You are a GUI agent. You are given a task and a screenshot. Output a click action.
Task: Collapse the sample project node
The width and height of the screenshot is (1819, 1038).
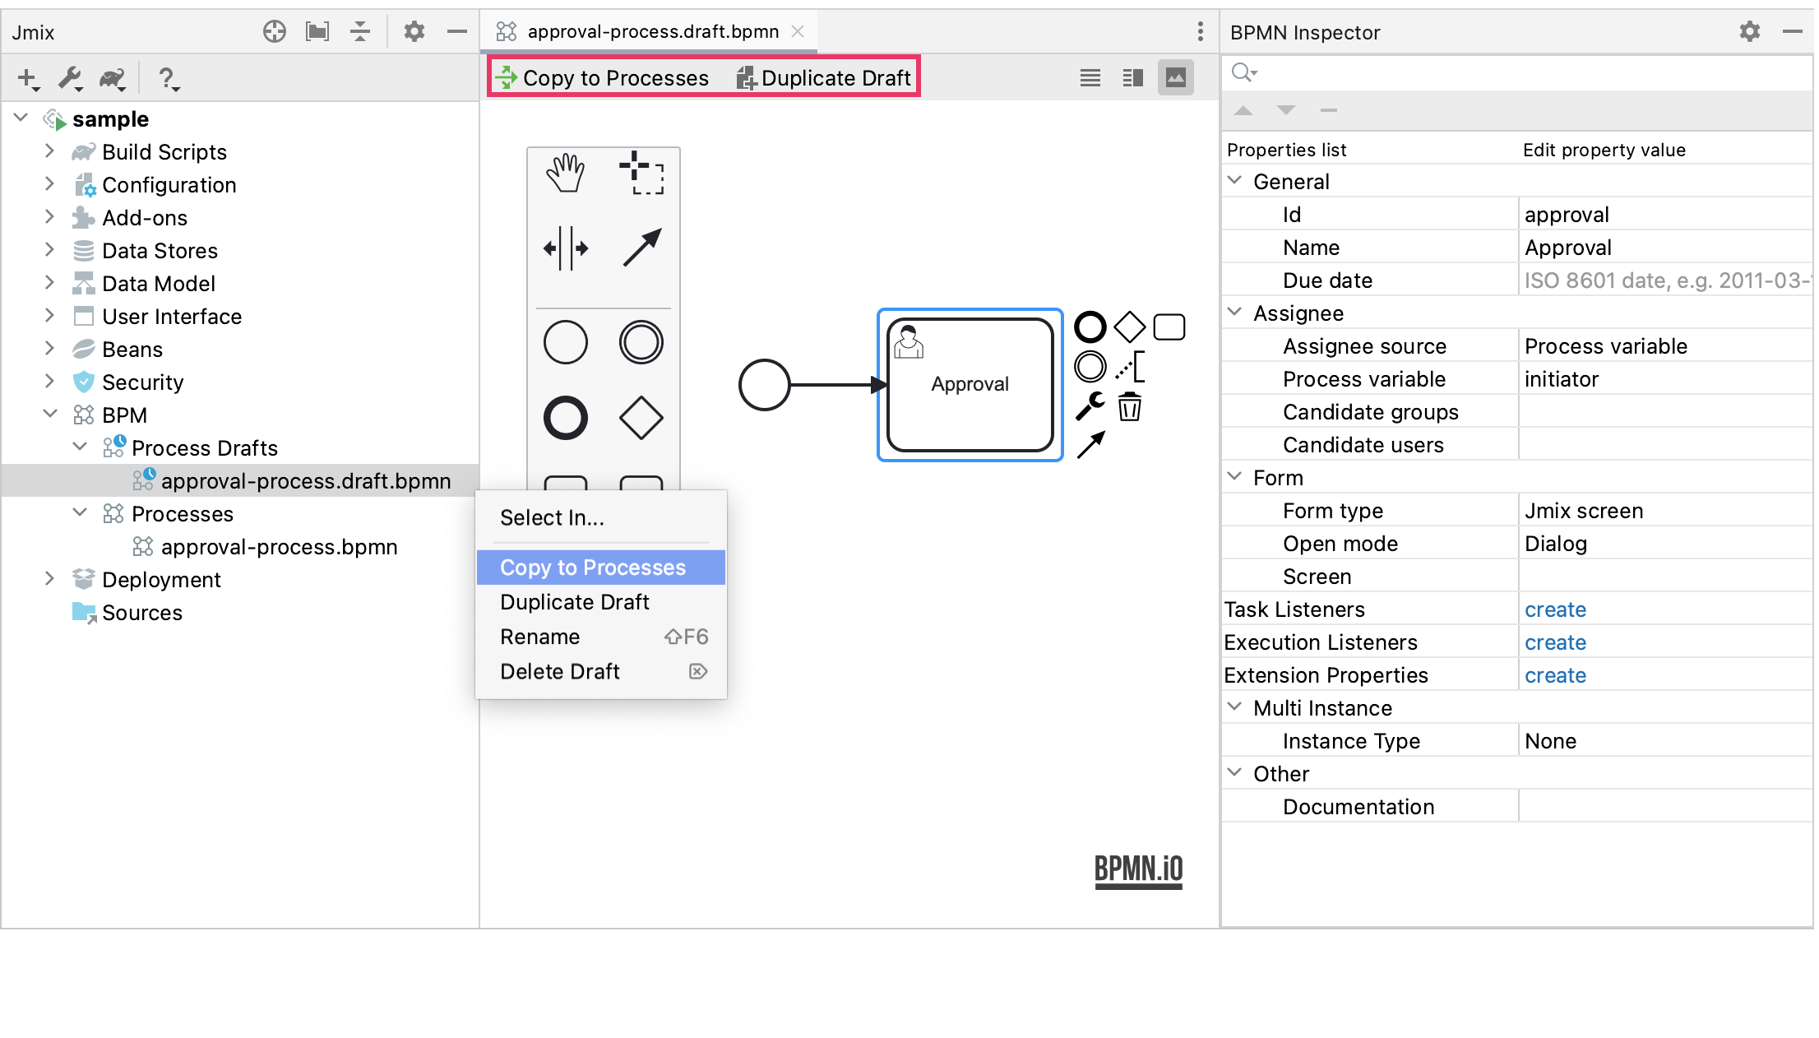(21, 118)
